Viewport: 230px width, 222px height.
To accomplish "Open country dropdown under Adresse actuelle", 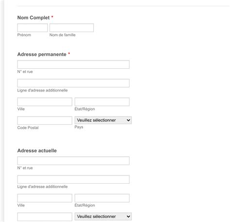I will coord(103,216).
